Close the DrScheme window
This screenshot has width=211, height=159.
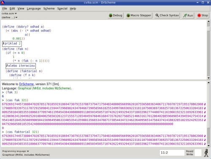[x=208, y=3]
